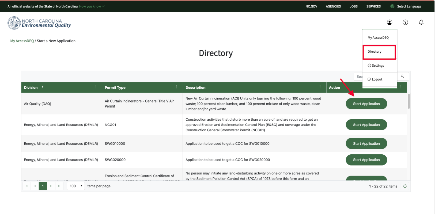Go to the next page arrow
The image size is (435, 214).
coord(51,186)
